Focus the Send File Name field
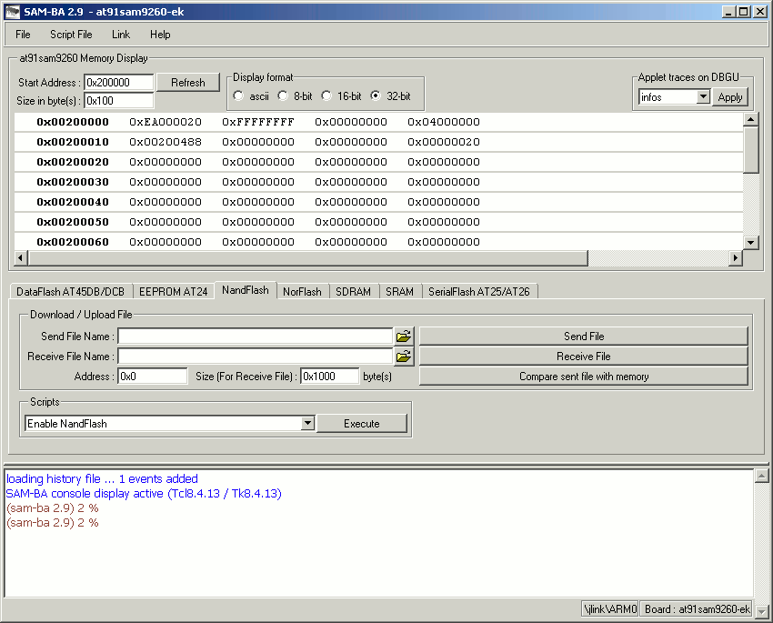 coord(256,337)
